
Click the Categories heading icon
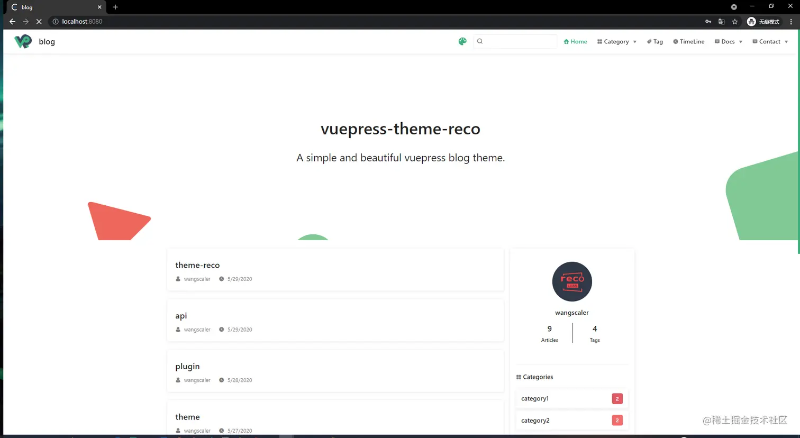[x=519, y=377]
